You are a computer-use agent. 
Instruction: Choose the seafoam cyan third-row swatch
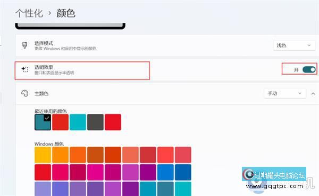[x=183, y=189]
